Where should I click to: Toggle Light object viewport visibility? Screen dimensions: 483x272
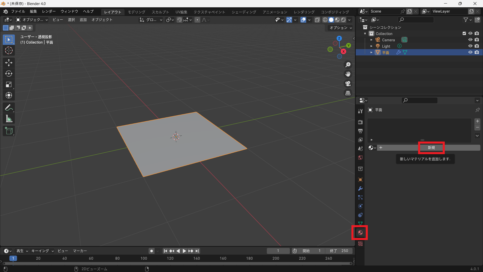point(470,46)
